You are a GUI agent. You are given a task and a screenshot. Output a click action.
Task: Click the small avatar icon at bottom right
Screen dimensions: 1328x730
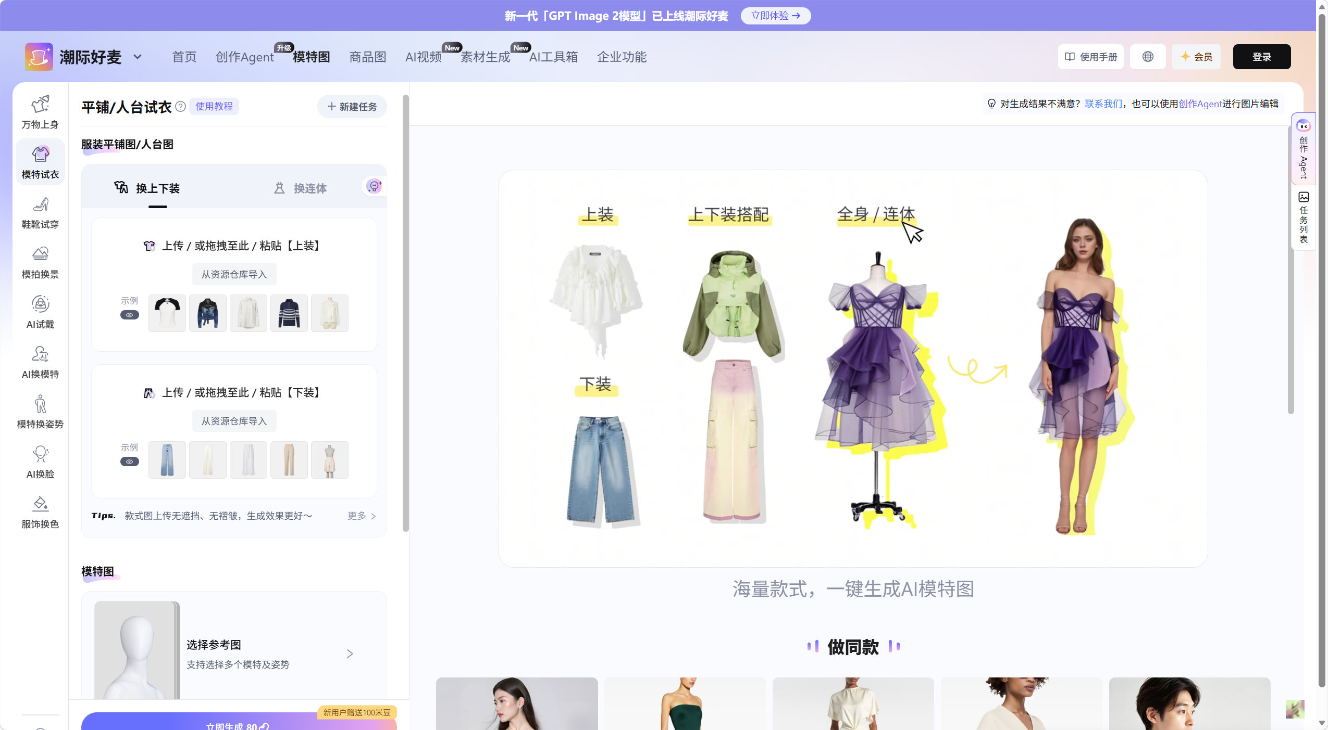(1295, 709)
